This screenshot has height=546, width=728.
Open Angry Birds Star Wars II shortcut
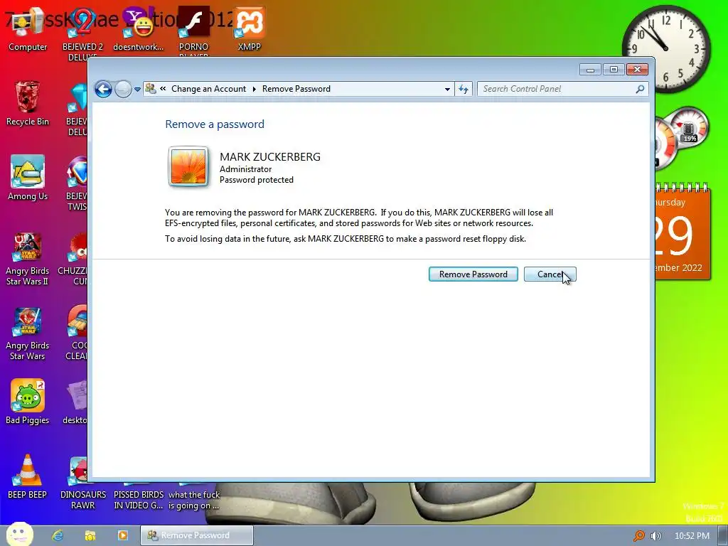point(28,259)
